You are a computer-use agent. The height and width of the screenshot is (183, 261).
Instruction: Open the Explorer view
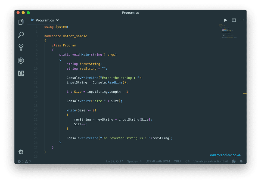tap(21, 22)
